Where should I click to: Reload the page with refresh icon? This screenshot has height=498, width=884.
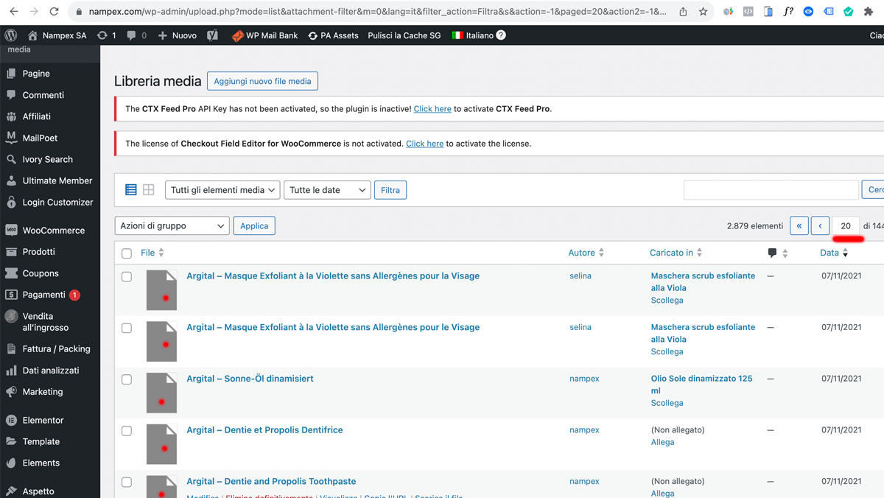pos(55,12)
